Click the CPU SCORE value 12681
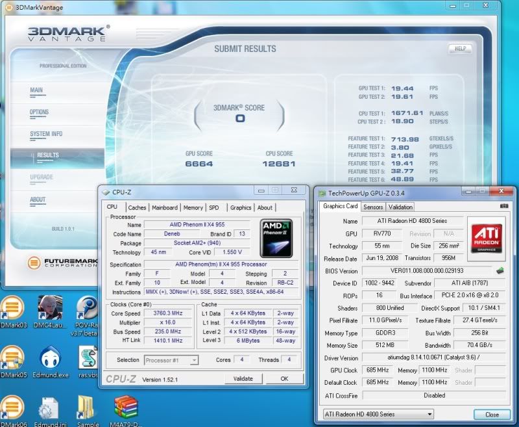 click(x=279, y=164)
